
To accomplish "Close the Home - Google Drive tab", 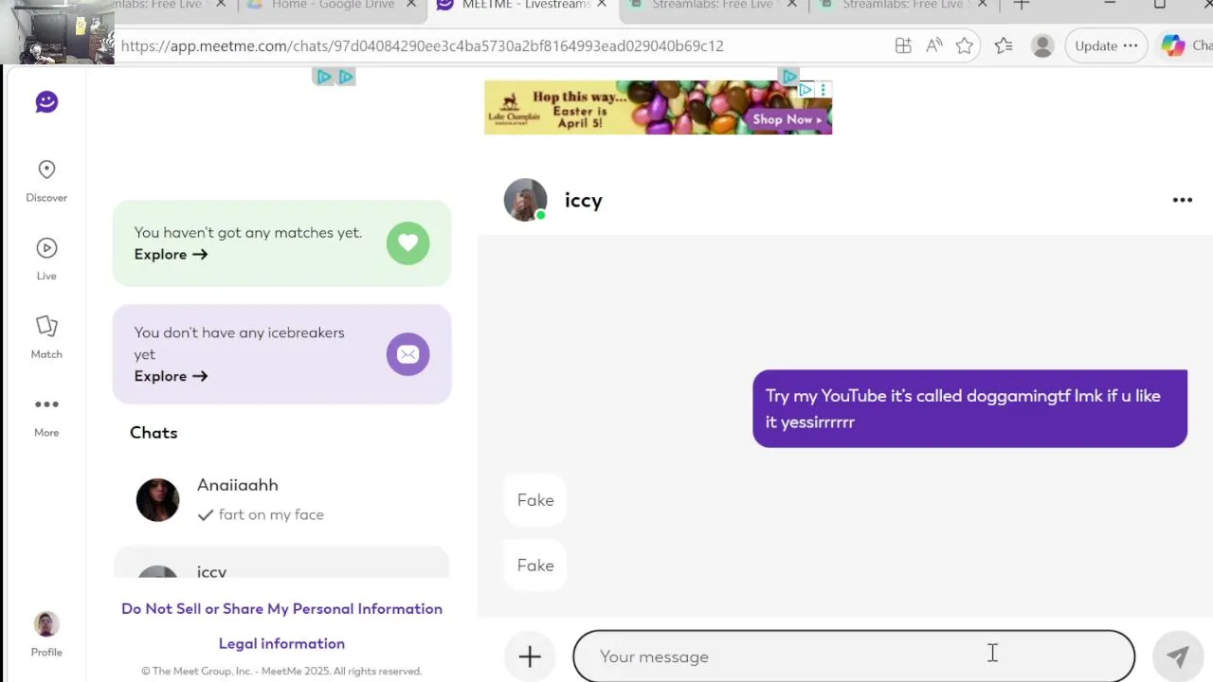I will pyautogui.click(x=411, y=5).
